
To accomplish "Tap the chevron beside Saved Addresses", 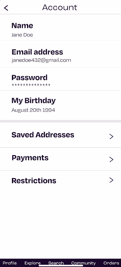I will 111,136.
